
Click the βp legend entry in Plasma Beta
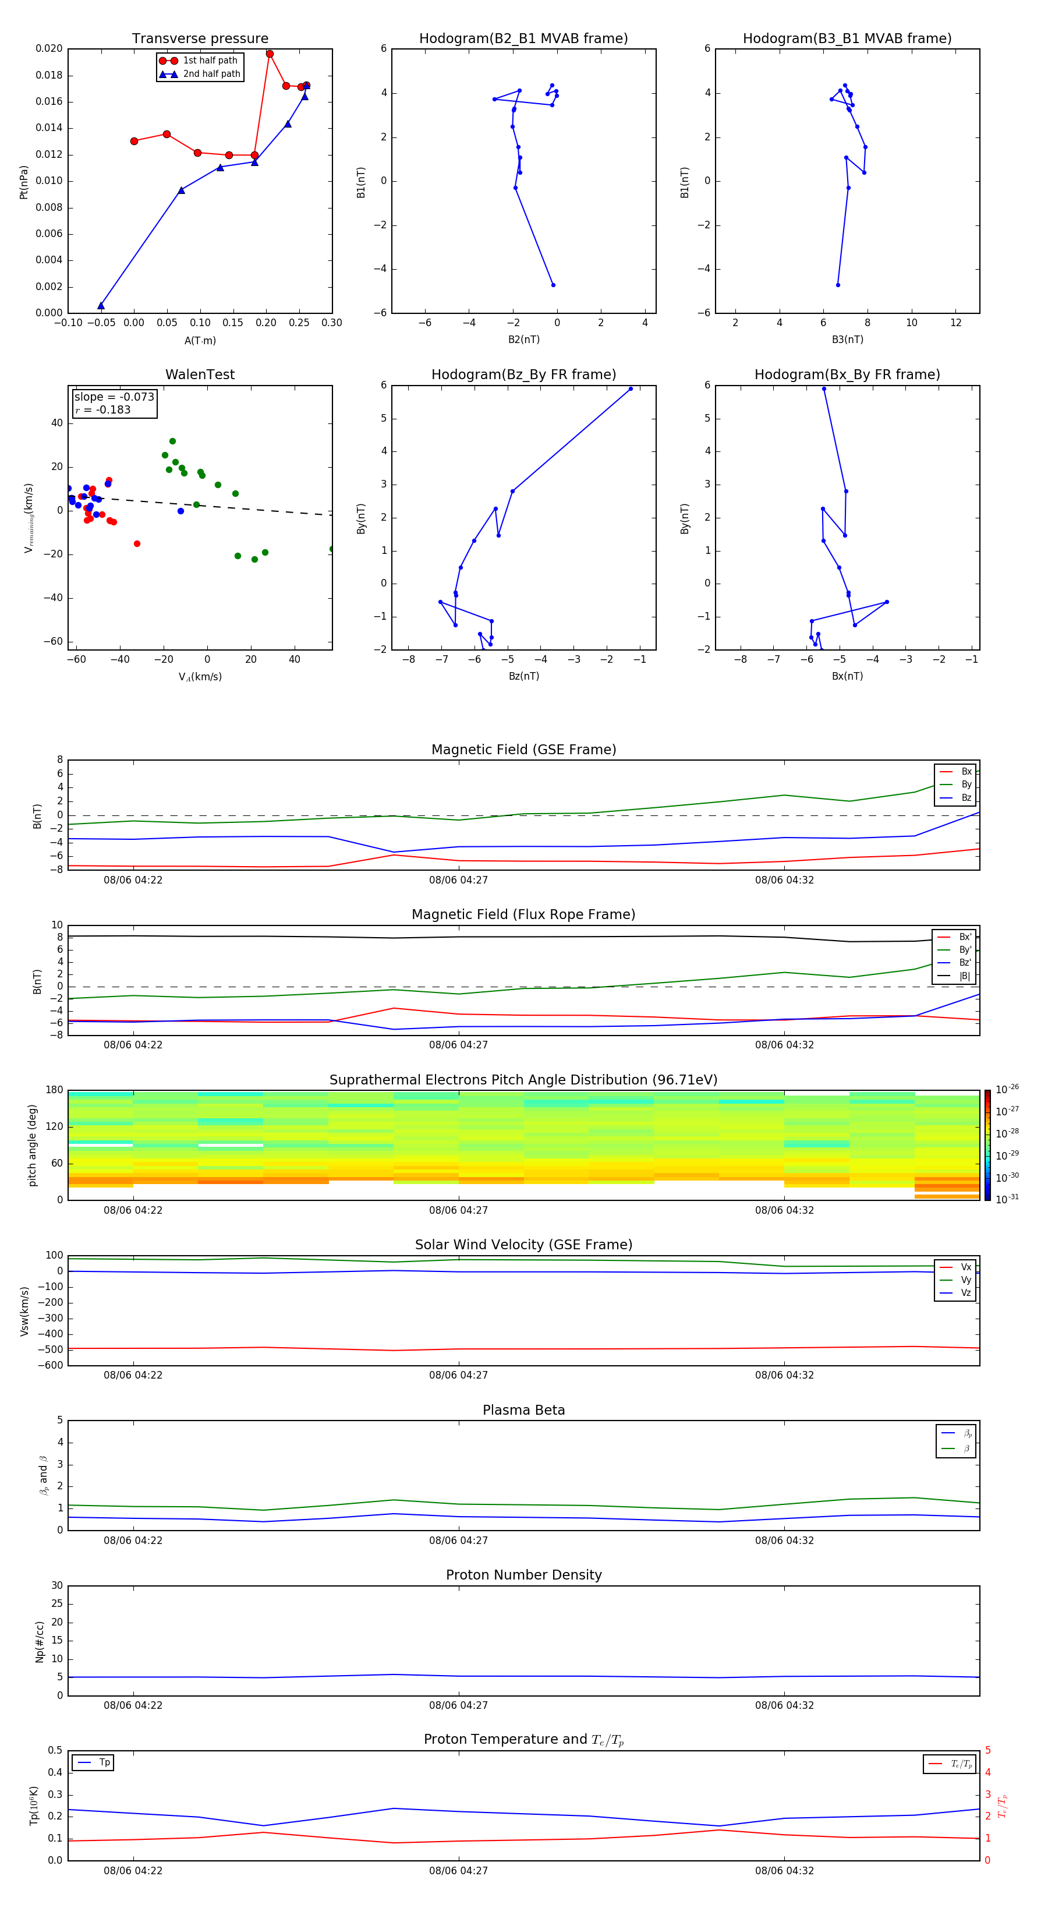pos(956,1433)
